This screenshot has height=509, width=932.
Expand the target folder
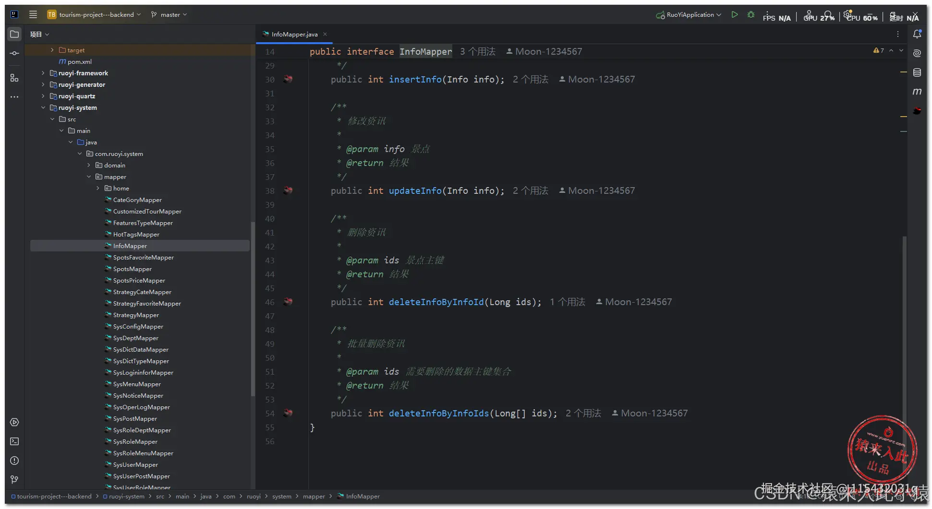tap(52, 50)
